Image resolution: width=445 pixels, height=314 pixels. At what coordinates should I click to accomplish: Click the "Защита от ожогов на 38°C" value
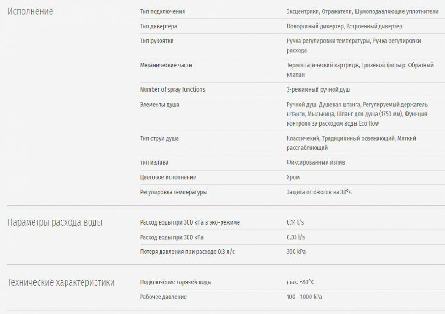(319, 193)
